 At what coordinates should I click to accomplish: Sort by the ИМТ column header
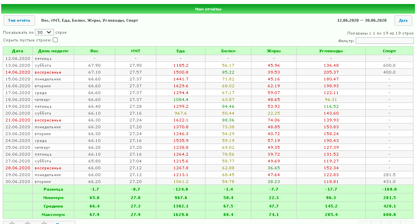coord(135,51)
